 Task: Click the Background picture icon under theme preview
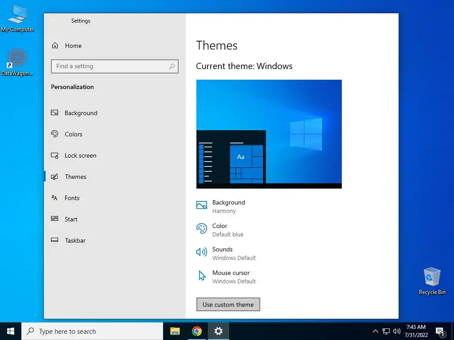click(x=202, y=205)
